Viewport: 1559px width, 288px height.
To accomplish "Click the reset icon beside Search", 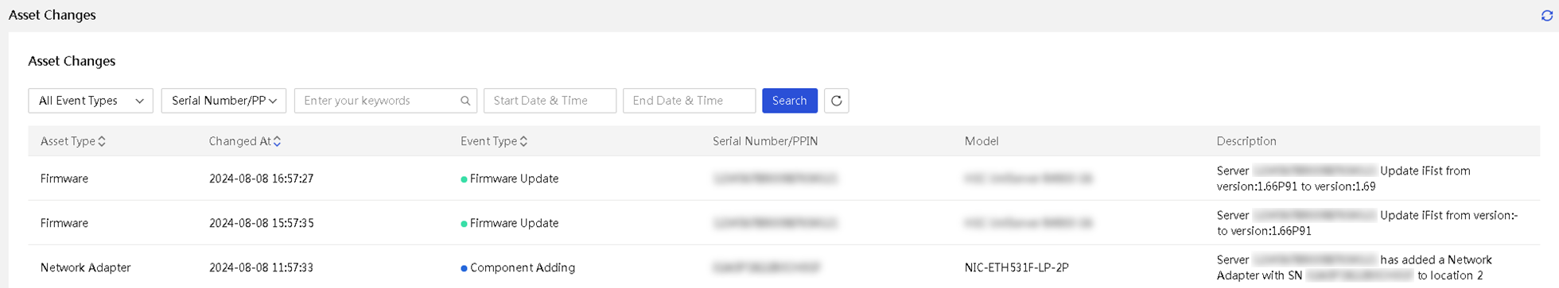I will pyautogui.click(x=836, y=101).
